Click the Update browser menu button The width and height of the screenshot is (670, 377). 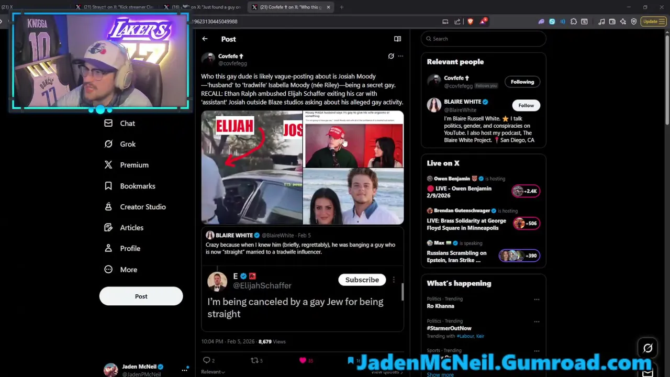click(x=653, y=21)
